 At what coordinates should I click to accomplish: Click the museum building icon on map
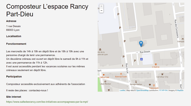point(100,50)
